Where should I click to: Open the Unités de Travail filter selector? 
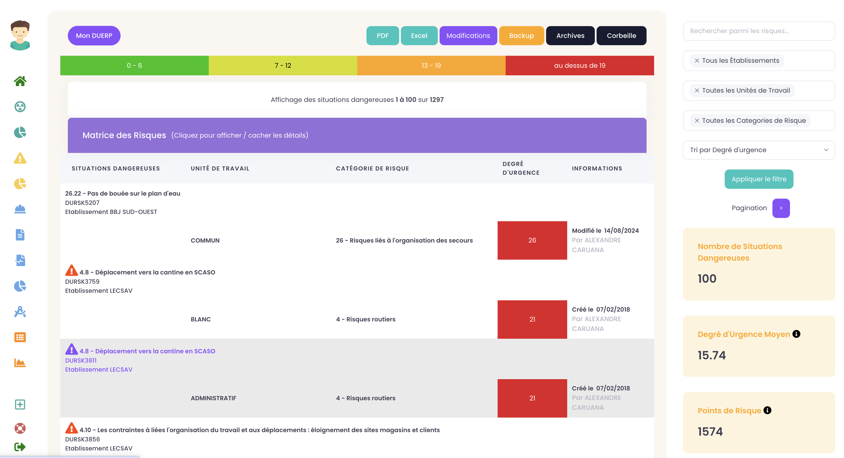759,90
